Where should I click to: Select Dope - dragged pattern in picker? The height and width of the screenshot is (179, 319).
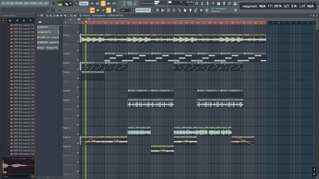[48, 48]
